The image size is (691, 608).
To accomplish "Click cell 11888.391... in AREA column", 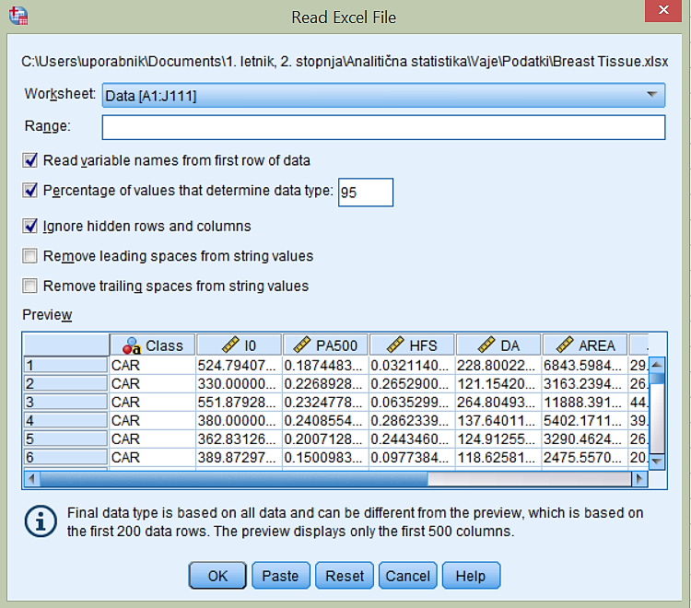I will tap(584, 402).
